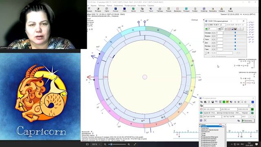Image resolution: width=261 pixels, height=147 pixels.
Task: Click the clock icon beside the date field
Action: pos(201,109)
